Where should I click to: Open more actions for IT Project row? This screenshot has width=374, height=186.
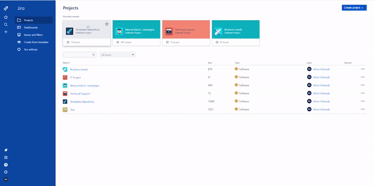pyautogui.click(x=363, y=77)
